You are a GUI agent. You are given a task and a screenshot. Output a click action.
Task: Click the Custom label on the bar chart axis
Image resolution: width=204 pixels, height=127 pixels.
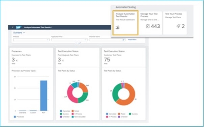click(x=33, y=113)
